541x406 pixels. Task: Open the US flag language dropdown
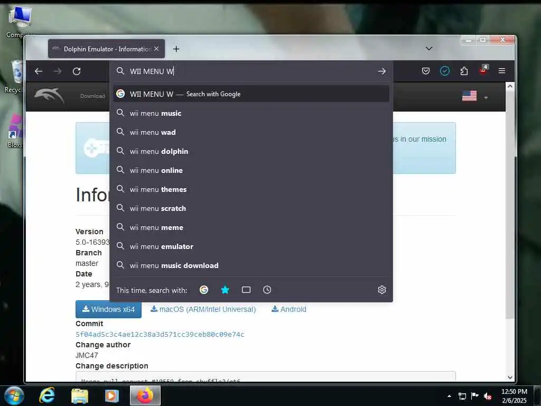475,96
